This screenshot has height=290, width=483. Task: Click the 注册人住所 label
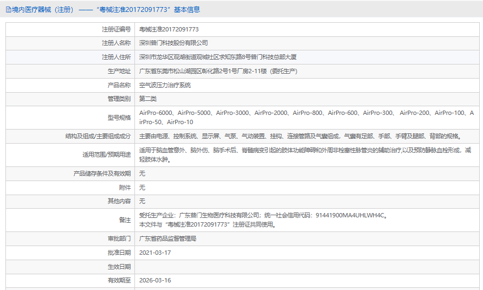(117, 57)
